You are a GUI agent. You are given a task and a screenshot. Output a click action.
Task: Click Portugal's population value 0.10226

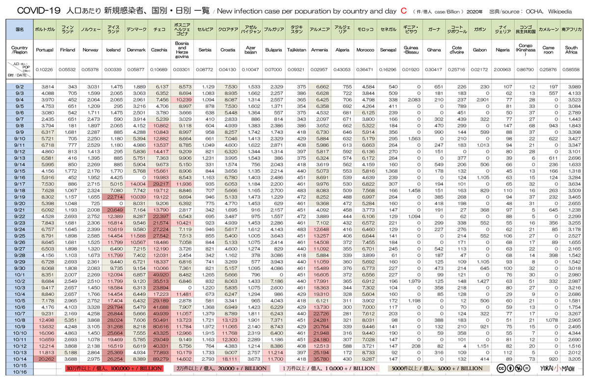pyautogui.click(x=44, y=70)
